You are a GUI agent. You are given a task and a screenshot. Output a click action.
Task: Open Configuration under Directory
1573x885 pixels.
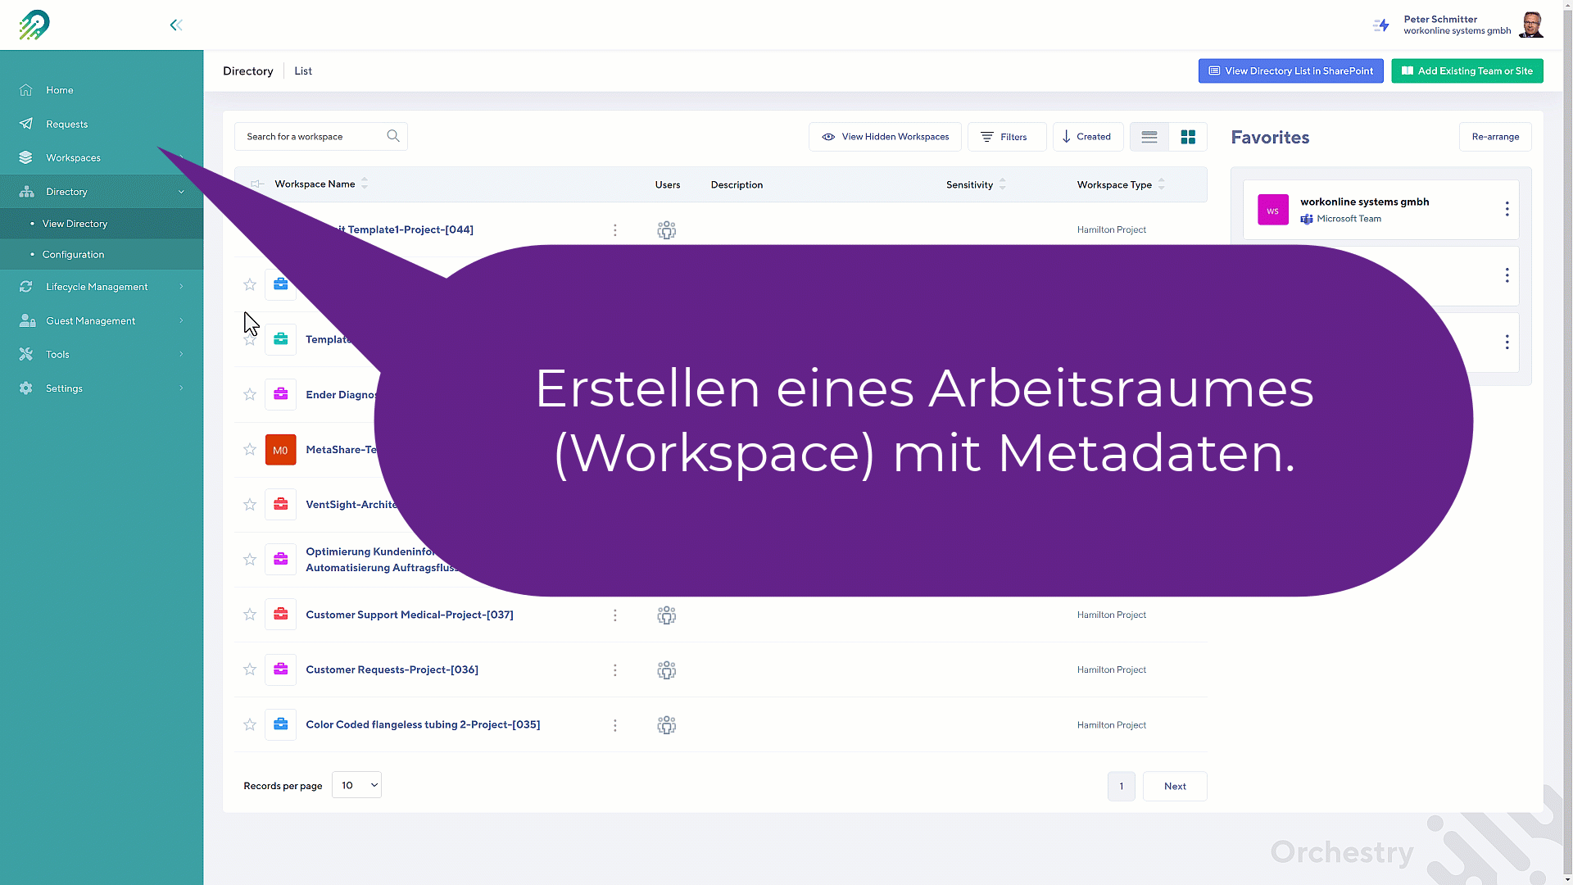pyautogui.click(x=73, y=254)
